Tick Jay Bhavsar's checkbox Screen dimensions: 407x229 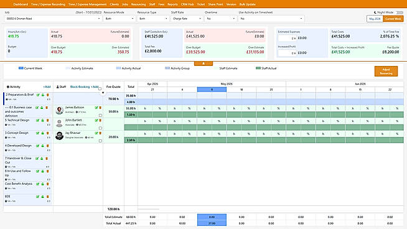[100, 141]
